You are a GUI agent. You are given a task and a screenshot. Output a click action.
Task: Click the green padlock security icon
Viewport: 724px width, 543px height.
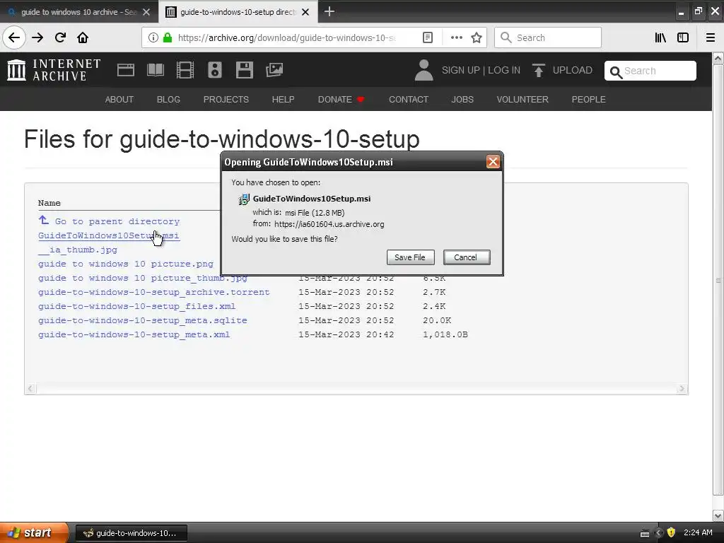click(x=168, y=38)
